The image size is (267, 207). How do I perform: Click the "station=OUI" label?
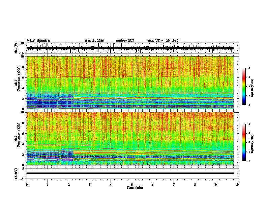(125, 41)
